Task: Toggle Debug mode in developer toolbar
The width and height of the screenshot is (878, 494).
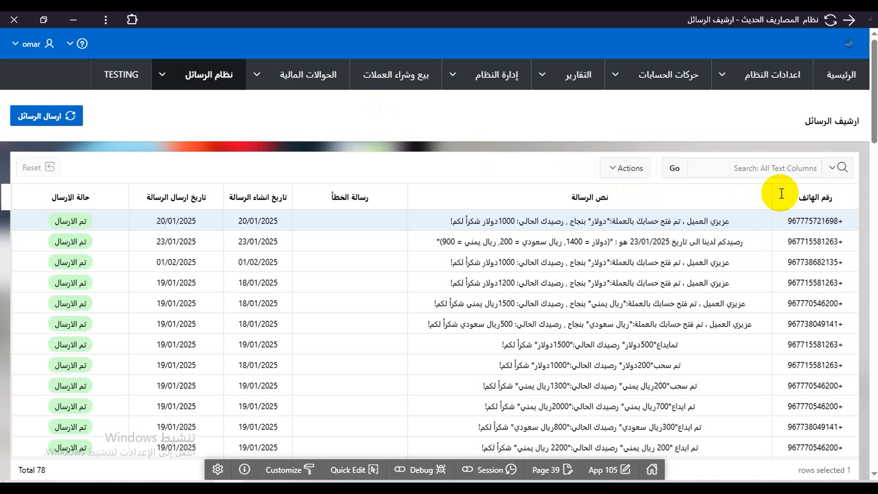Action: pos(420,469)
